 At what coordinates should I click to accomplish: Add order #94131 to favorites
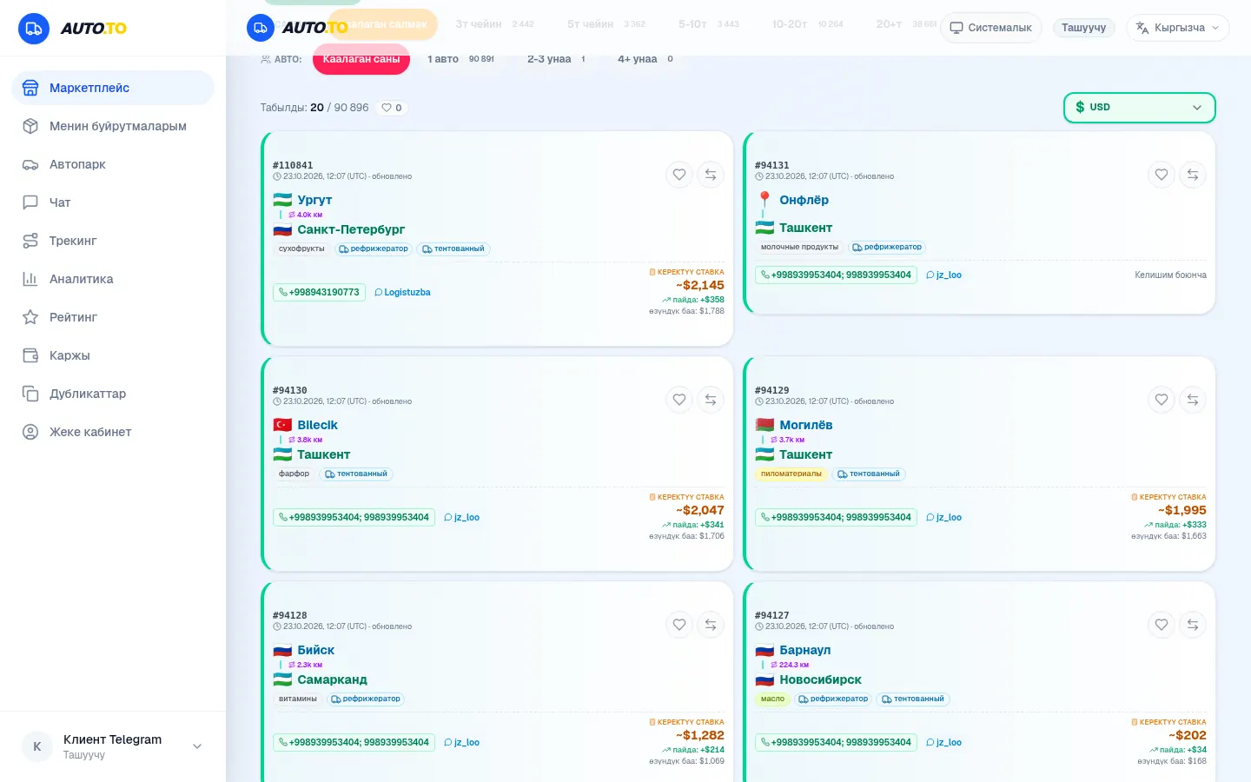(x=1162, y=175)
